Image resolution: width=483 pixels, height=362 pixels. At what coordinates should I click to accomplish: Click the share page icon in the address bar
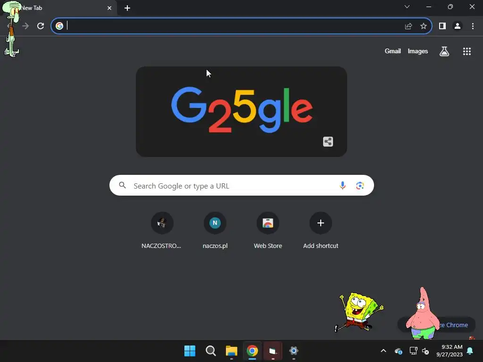[x=408, y=26]
